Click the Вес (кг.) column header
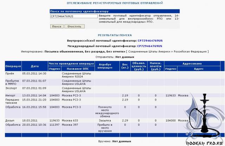225x146 pixels. click(x=125, y=66)
